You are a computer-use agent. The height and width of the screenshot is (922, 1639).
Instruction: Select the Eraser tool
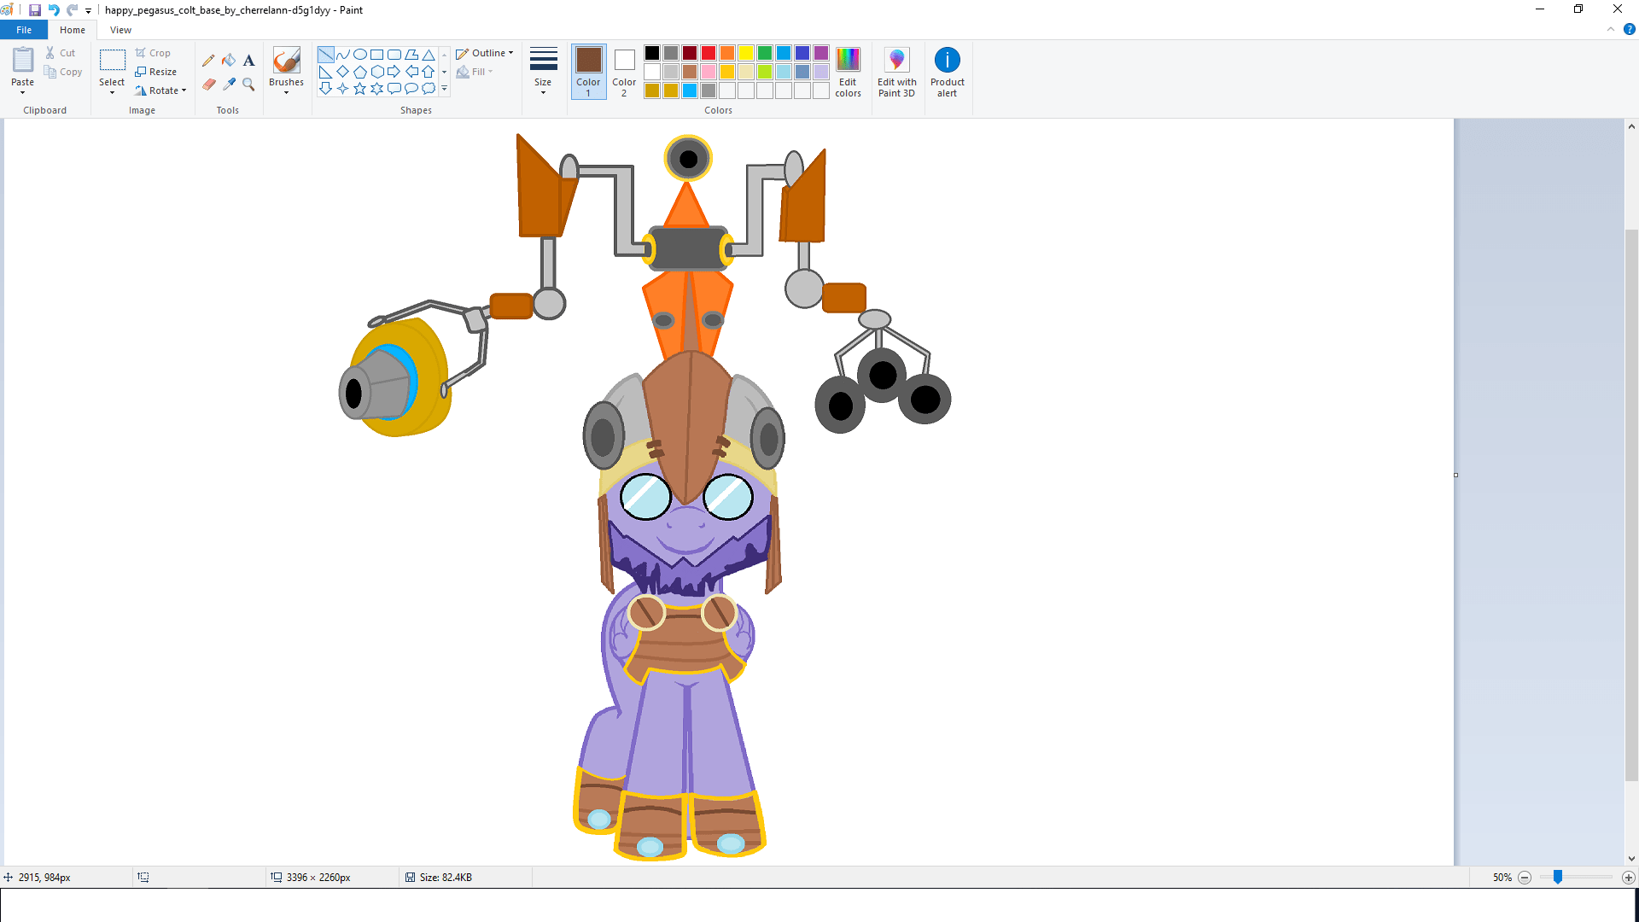pos(208,84)
